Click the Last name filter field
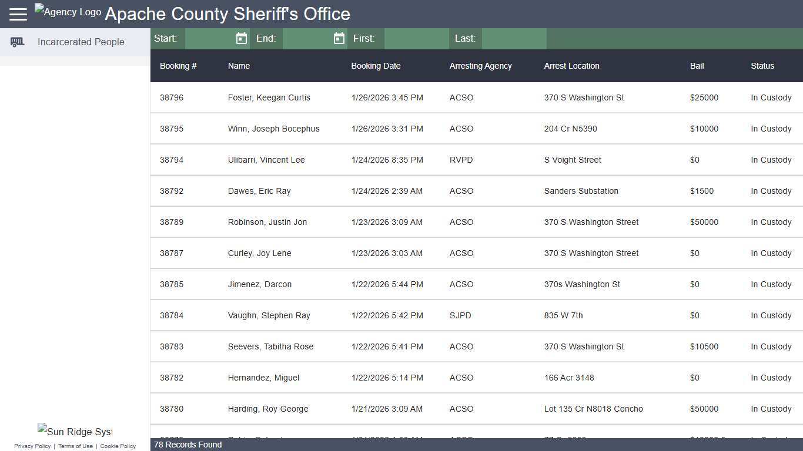 pos(514,38)
